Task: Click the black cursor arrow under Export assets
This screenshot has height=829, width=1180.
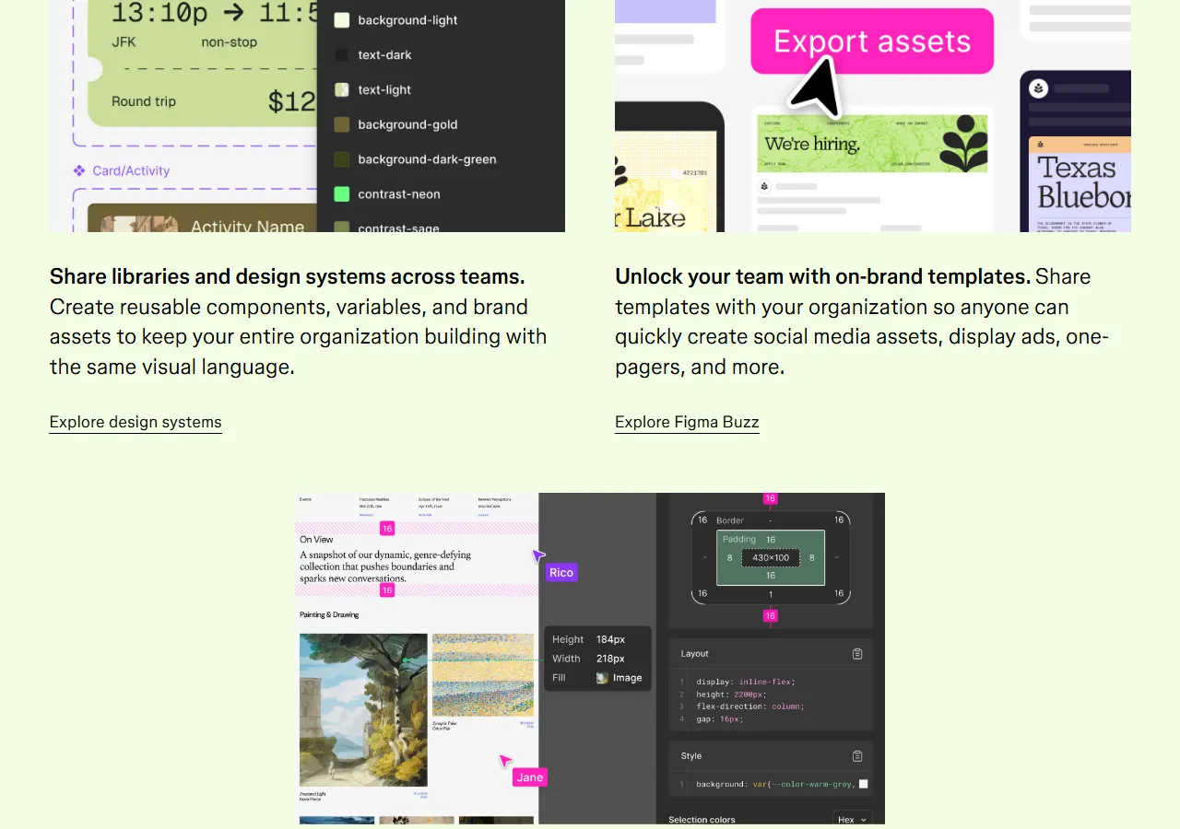Action: tap(816, 88)
